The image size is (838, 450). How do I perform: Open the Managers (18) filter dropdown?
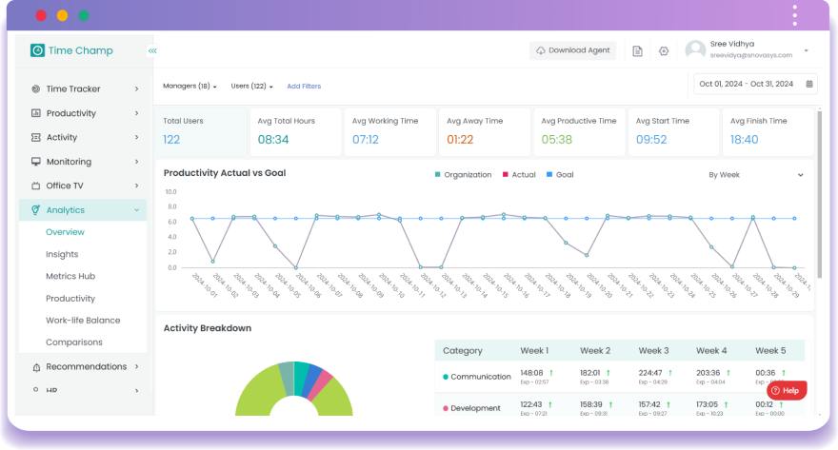190,87
